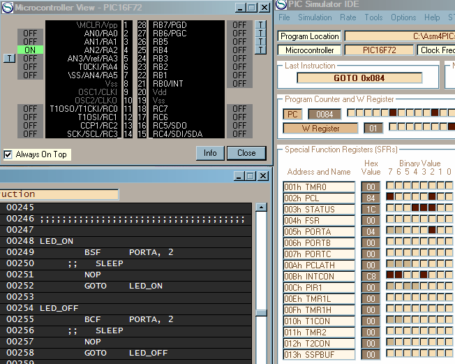This screenshot has width=455, height=364.
Task: Uncheck the Always On Top checkbox
Action: [x=8, y=154]
